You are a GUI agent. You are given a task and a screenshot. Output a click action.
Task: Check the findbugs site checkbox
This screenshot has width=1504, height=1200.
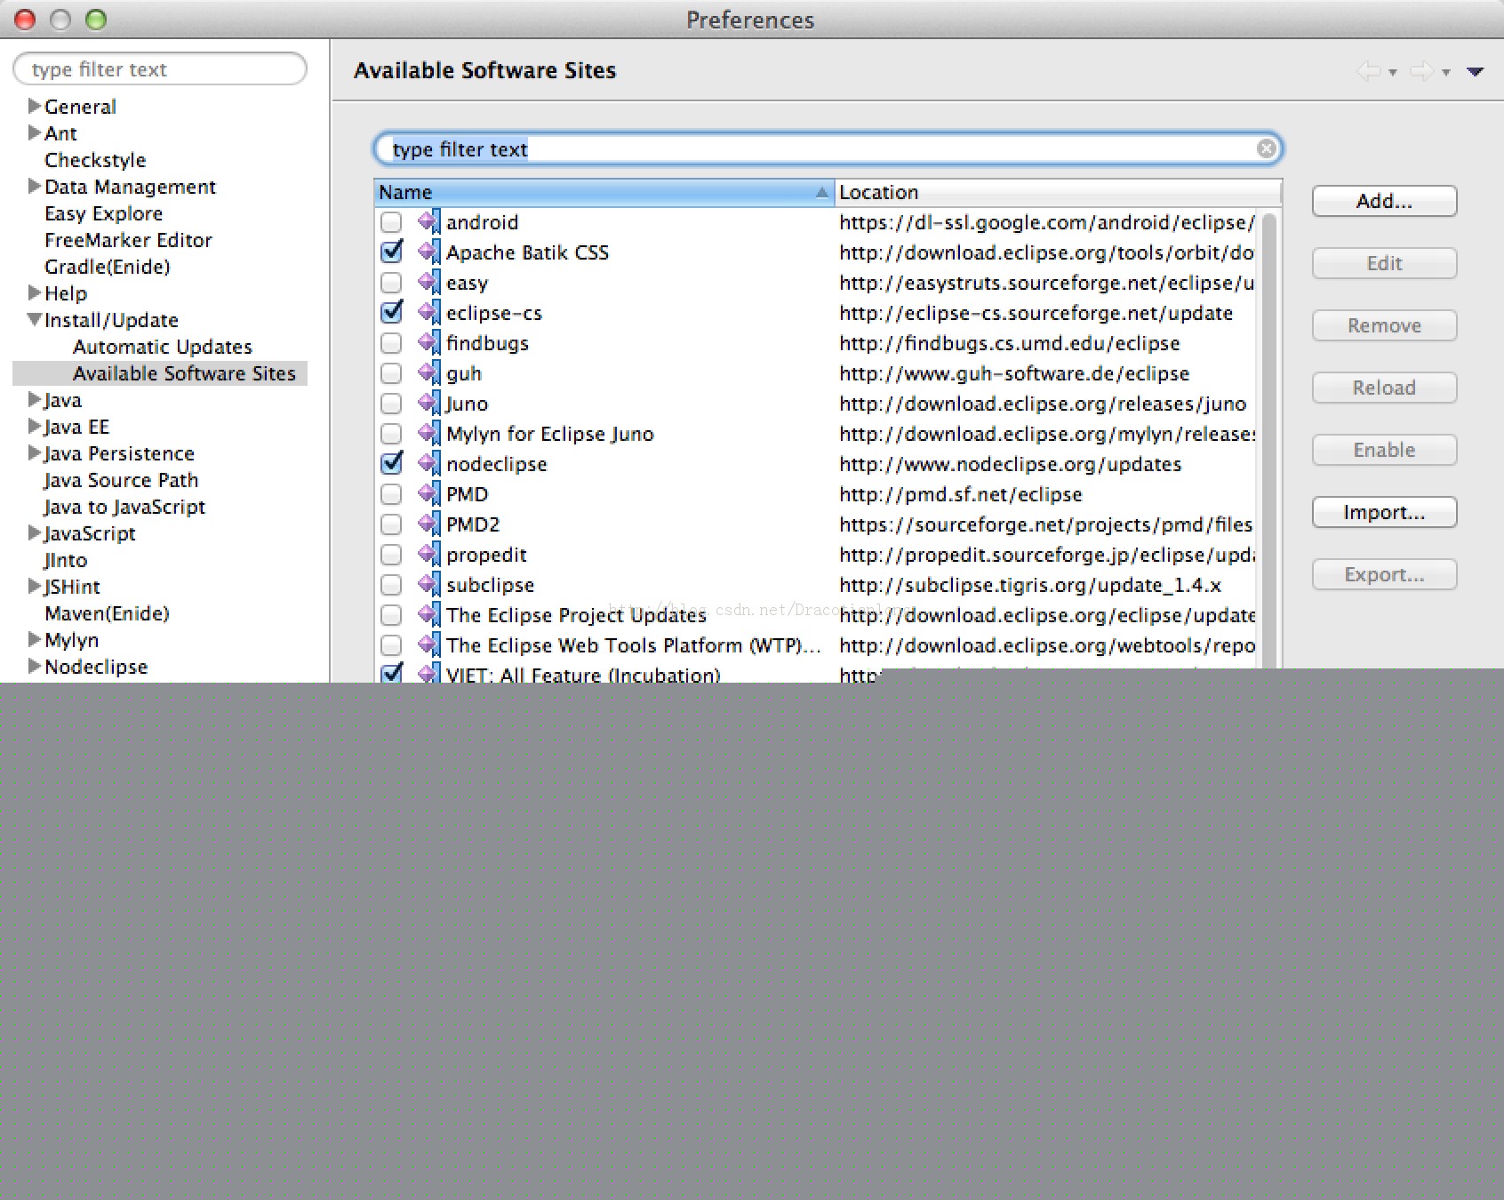391,343
